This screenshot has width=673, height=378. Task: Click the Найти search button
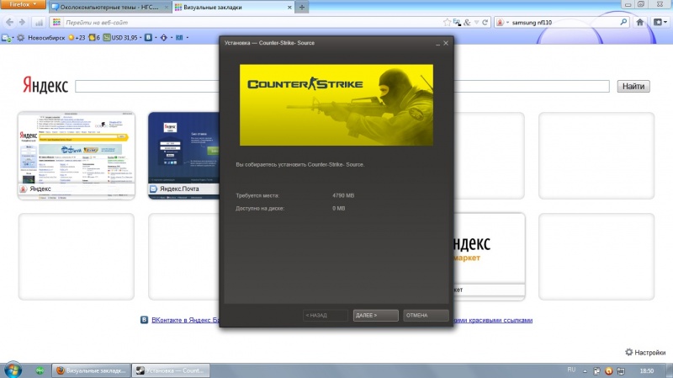pos(633,87)
